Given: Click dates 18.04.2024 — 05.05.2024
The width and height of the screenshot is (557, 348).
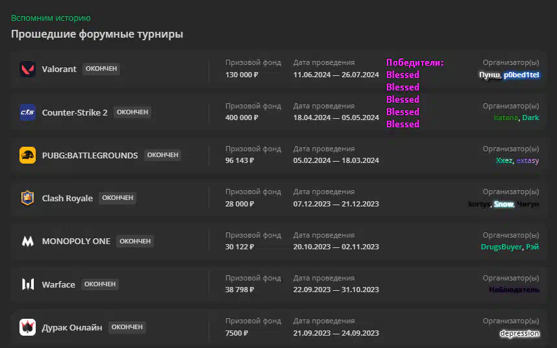Looking at the screenshot, I should 336,118.
